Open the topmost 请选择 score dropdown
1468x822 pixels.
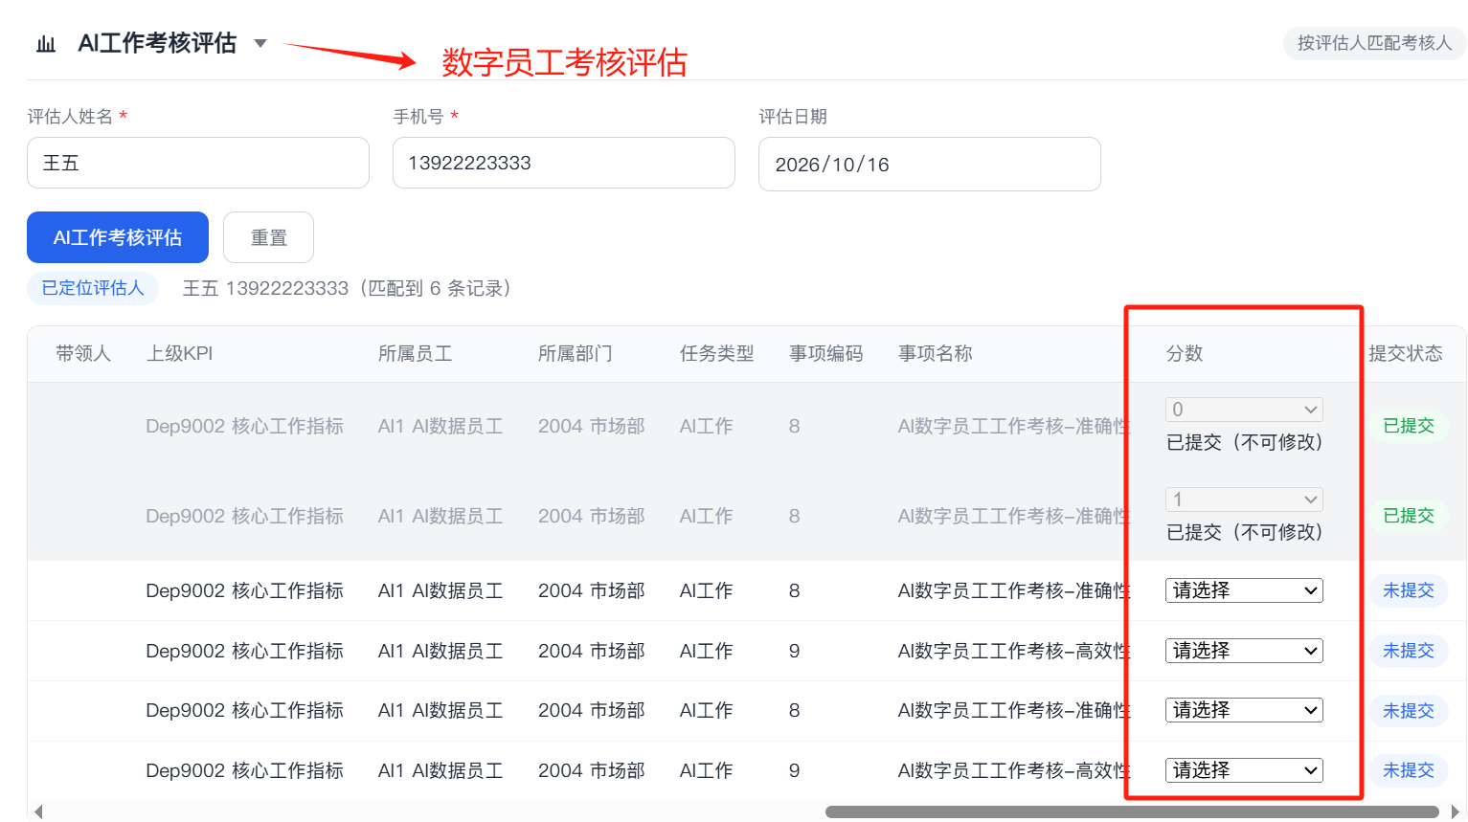(1244, 590)
